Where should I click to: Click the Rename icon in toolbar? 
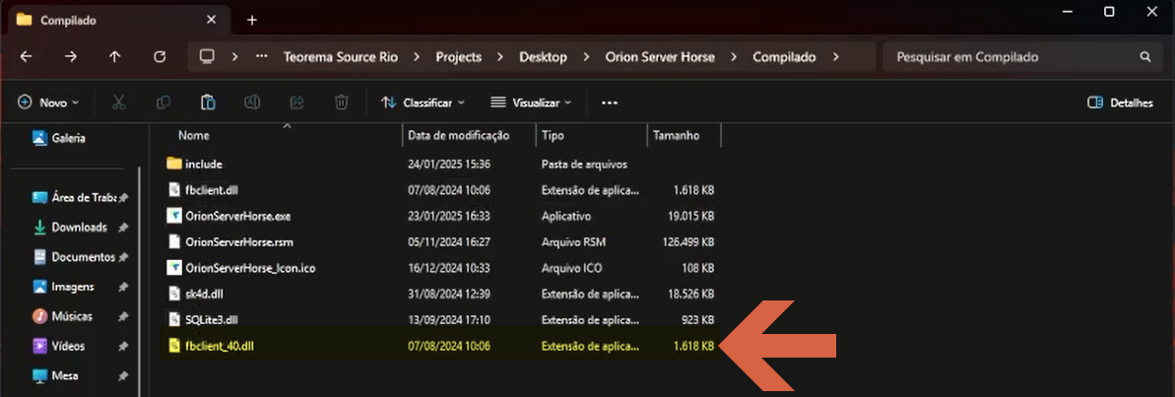pos(252,102)
